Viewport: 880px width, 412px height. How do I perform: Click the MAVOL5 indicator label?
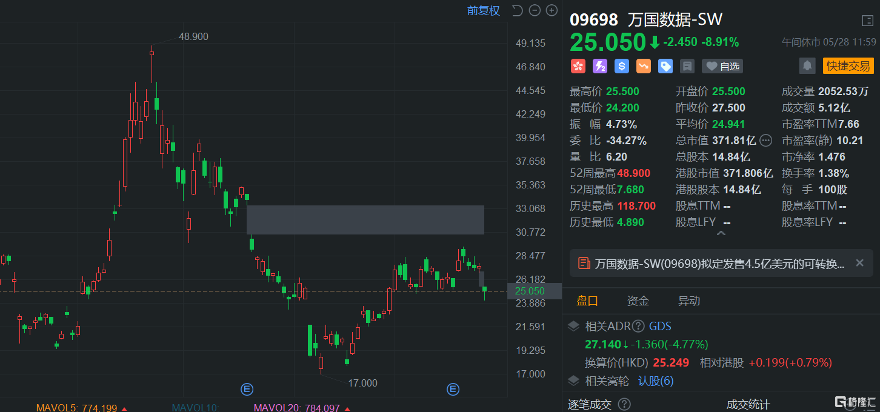[x=76, y=408]
